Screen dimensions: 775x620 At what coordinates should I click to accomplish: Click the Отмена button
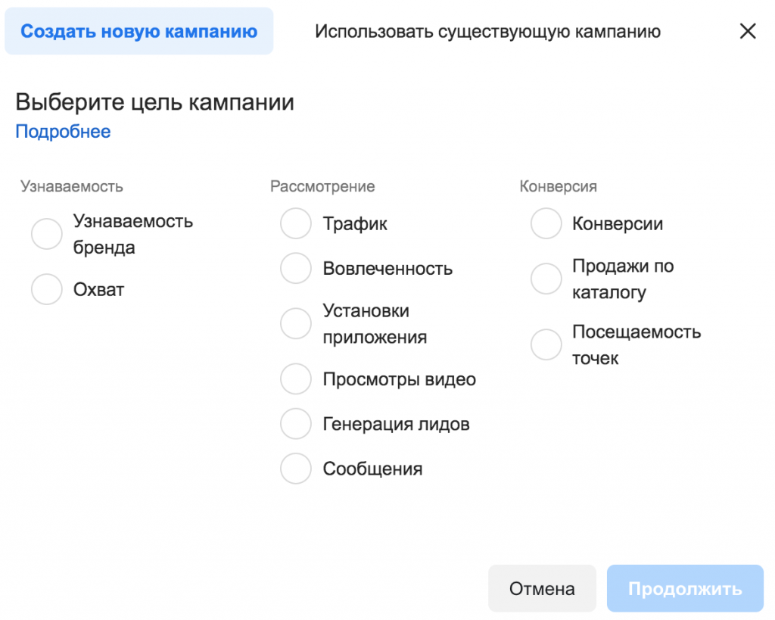tap(542, 588)
